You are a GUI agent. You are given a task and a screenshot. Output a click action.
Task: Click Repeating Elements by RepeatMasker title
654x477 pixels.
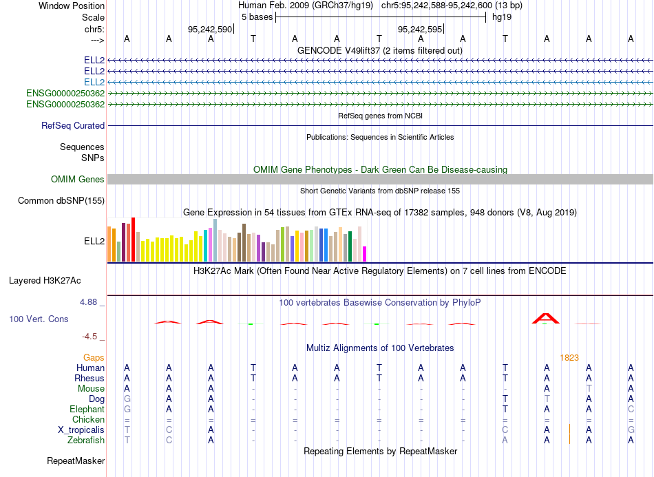380,451
